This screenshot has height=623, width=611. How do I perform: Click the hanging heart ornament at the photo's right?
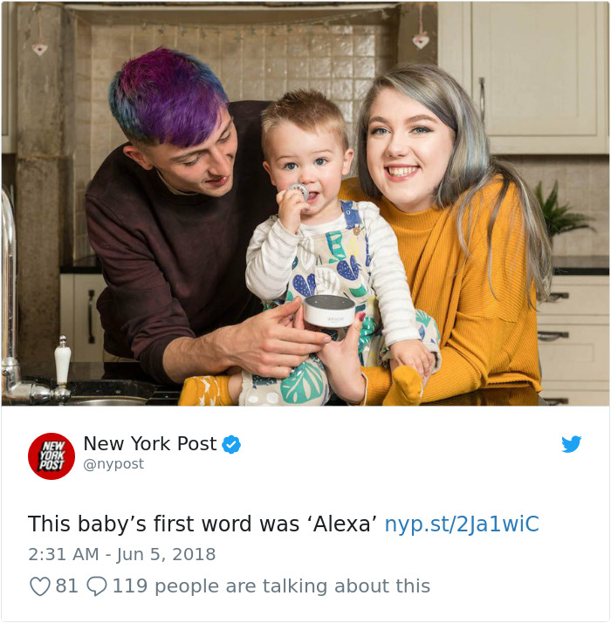(x=421, y=40)
